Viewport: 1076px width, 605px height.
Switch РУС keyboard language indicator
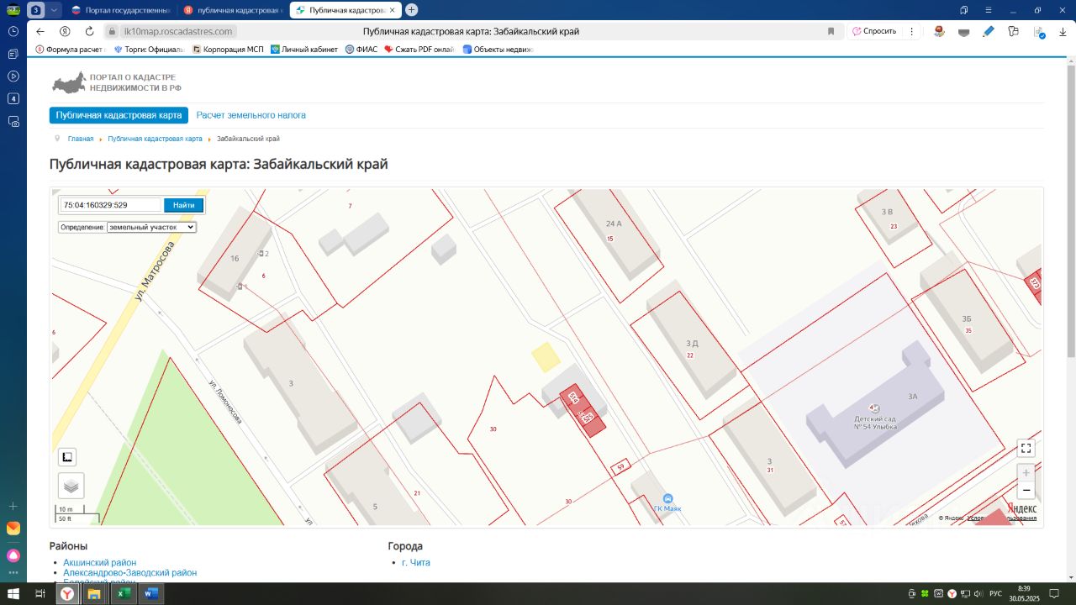tap(994, 594)
